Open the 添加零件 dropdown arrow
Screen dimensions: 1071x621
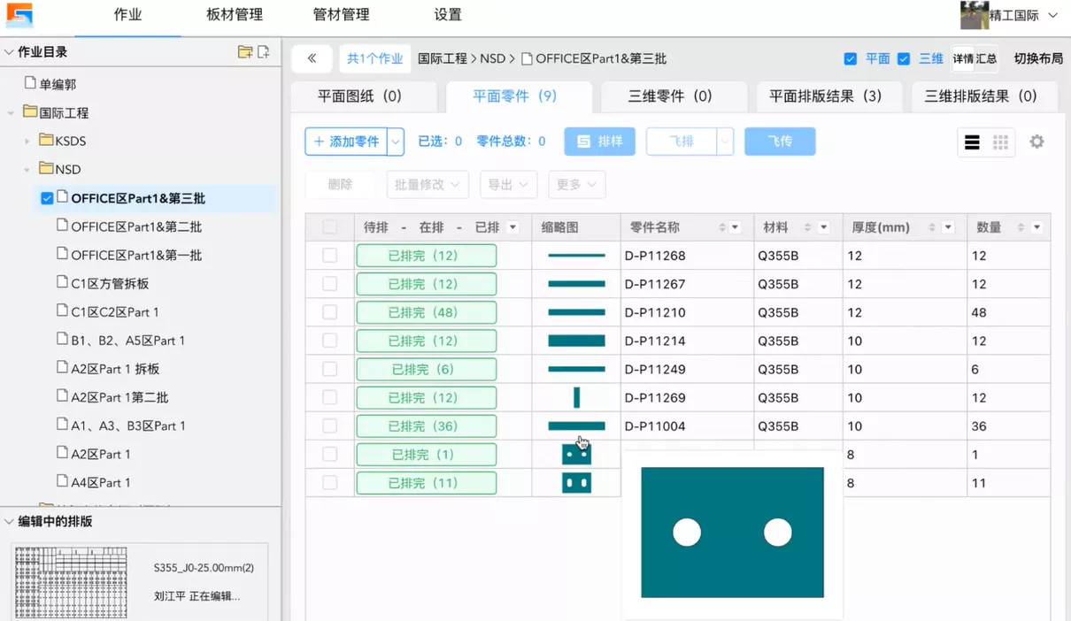tap(396, 142)
